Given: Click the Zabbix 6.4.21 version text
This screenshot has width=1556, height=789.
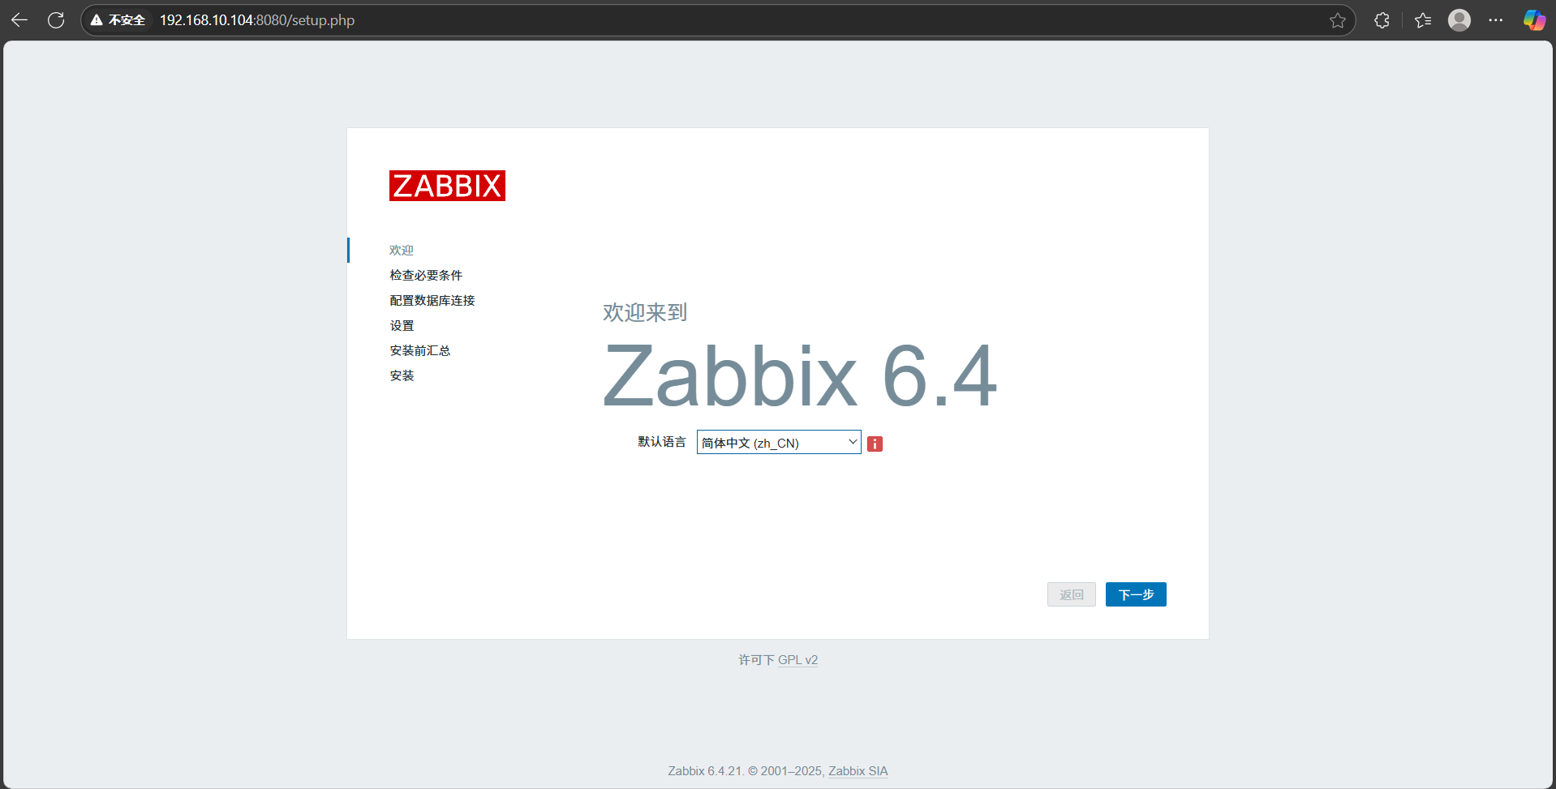Looking at the screenshot, I should (x=704, y=771).
